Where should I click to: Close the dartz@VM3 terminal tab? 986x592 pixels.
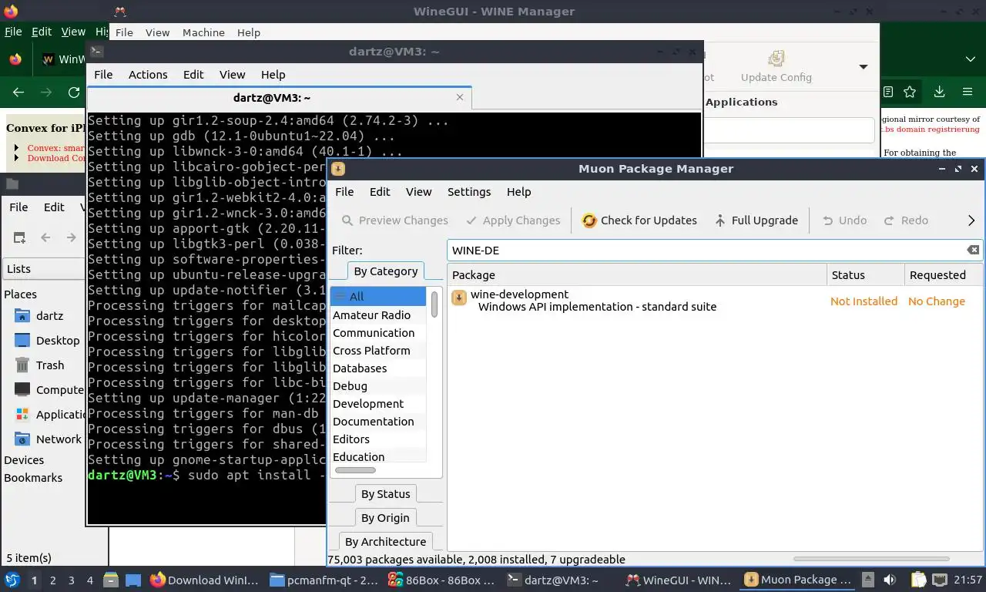(x=460, y=97)
